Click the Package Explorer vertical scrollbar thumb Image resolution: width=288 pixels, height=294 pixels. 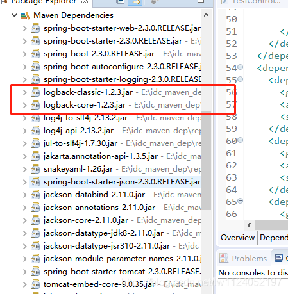tap(206, 161)
